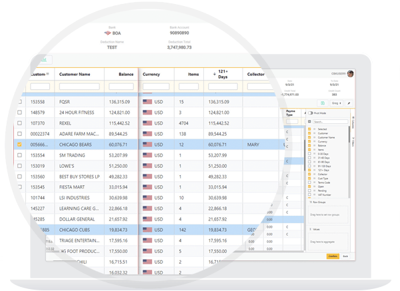Image resolution: width=400 pixels, height=291 pixels.
Task: Click the Customer column menu icon
Action: tap(48, 74)
